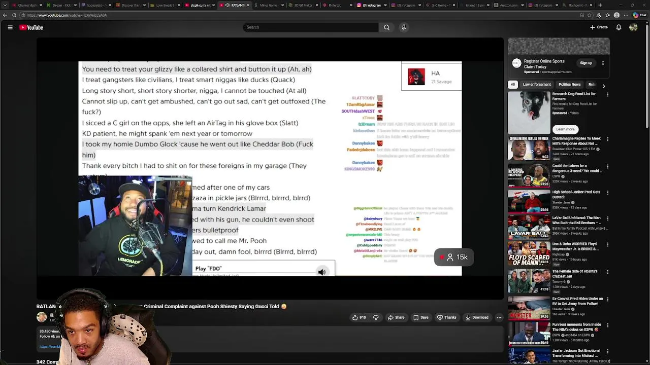Open LaVar Ball Unfiltered video title
The image size is (650, 365).
pyautogui.click(x=577, y=221)
